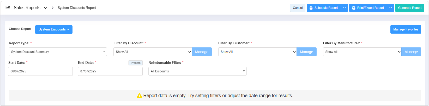This screenshot has width=429, height=106.
Task: Open the date Presets button
Action: 136,63
